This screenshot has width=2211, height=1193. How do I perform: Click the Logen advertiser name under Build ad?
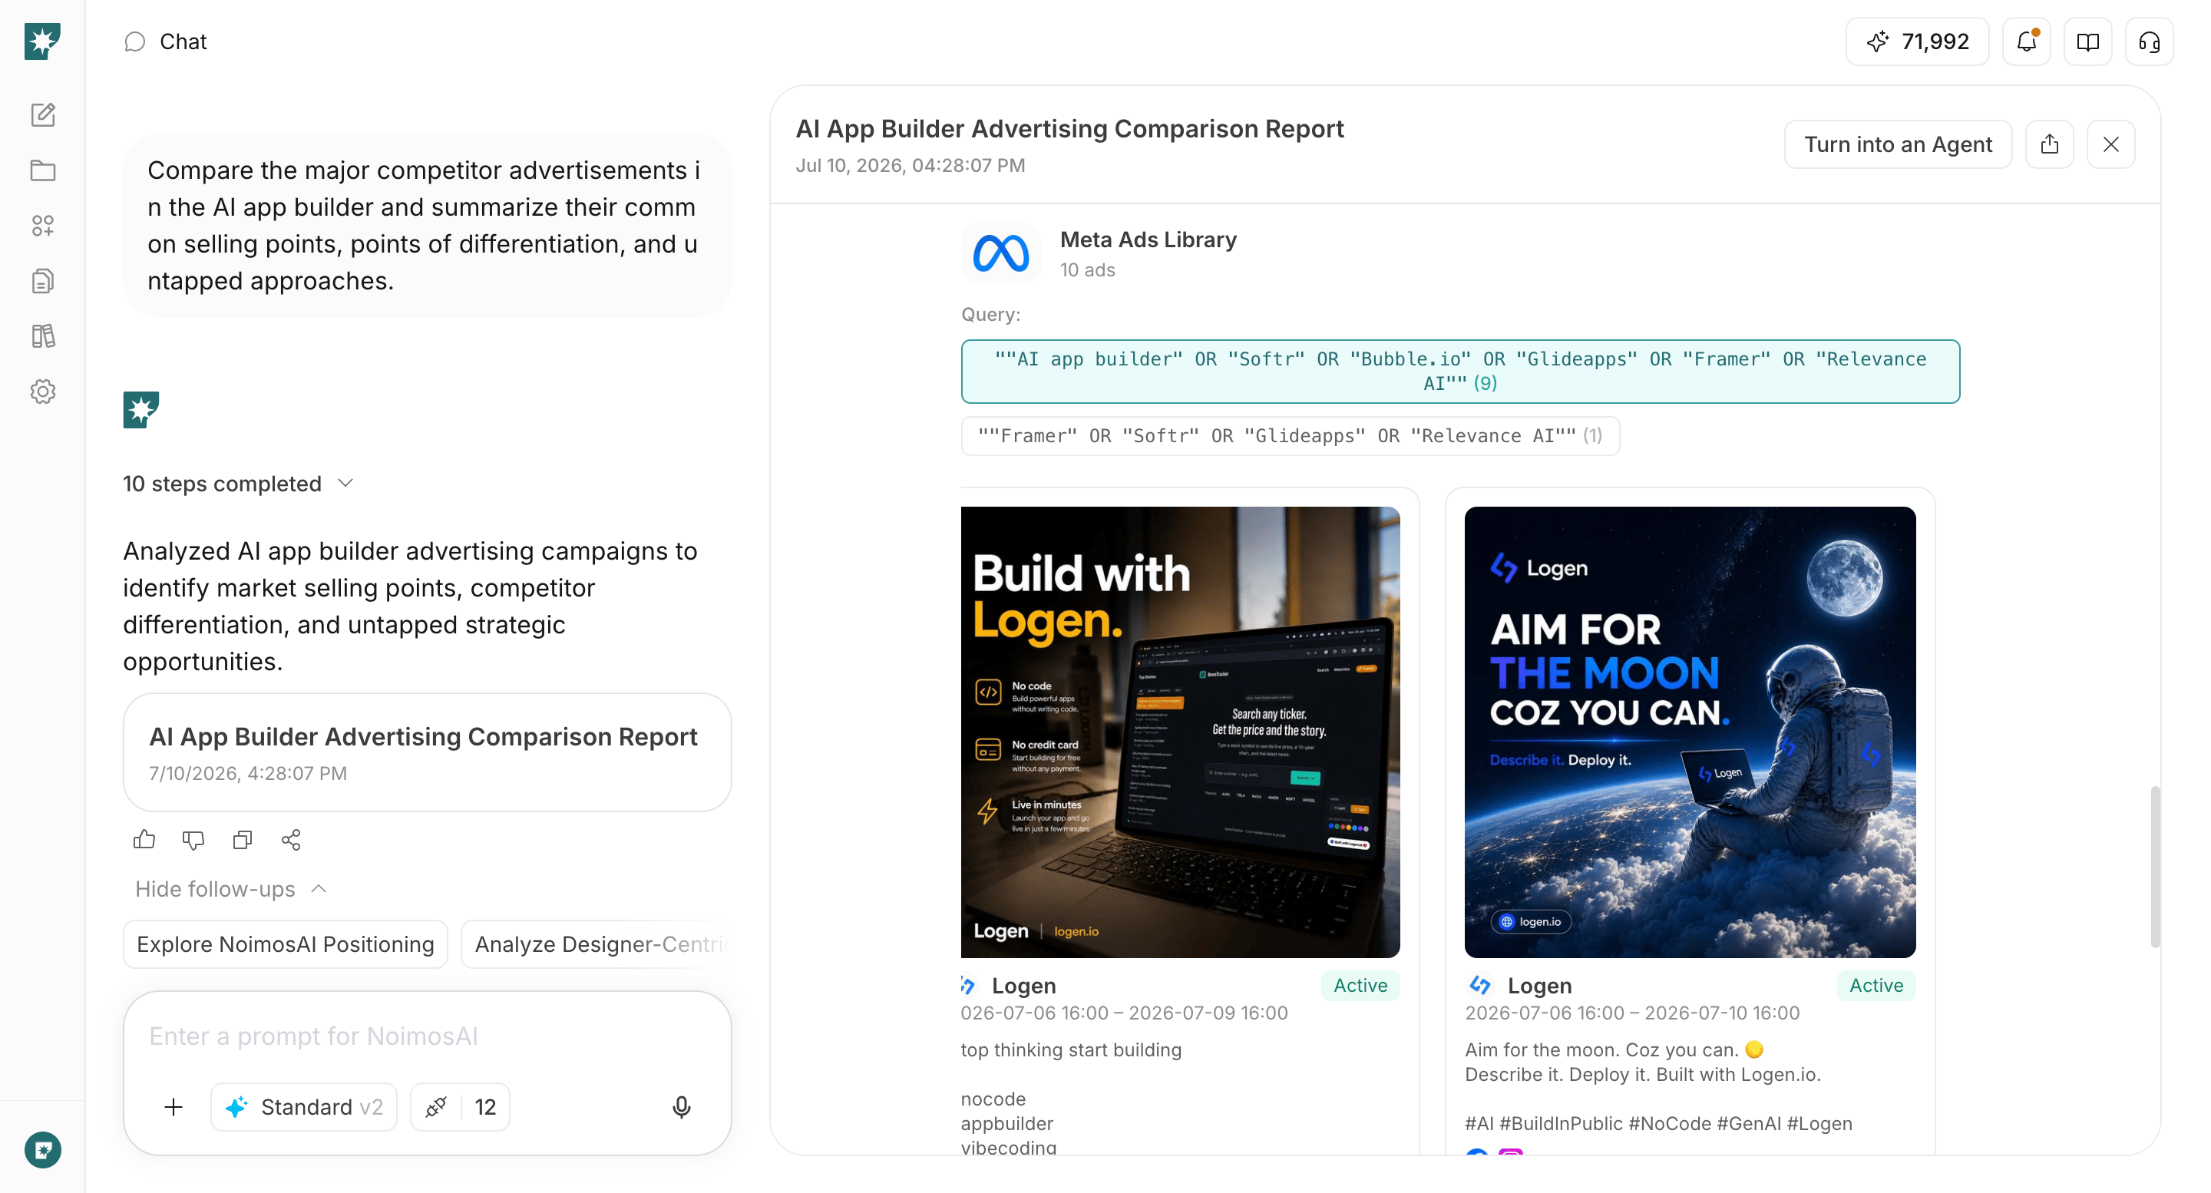[x=1024, y=986]
